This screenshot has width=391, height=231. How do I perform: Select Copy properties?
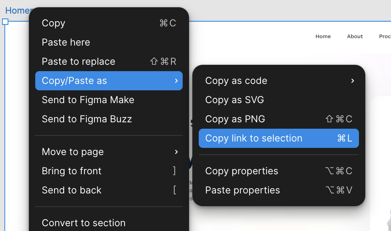[242, 171]
